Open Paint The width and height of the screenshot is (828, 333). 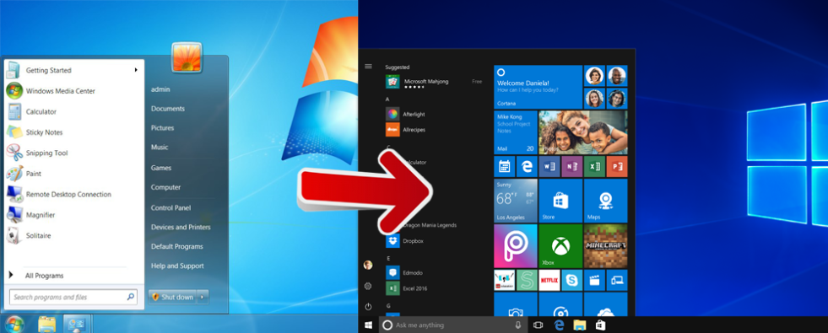[74, 173]
